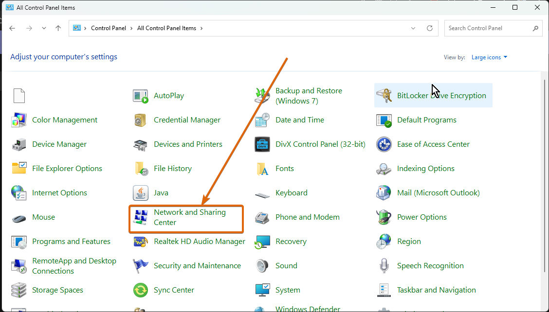Open the File Explorer Options icon
The height and width of the screenshot is (312, 549).
pos(19,169)
